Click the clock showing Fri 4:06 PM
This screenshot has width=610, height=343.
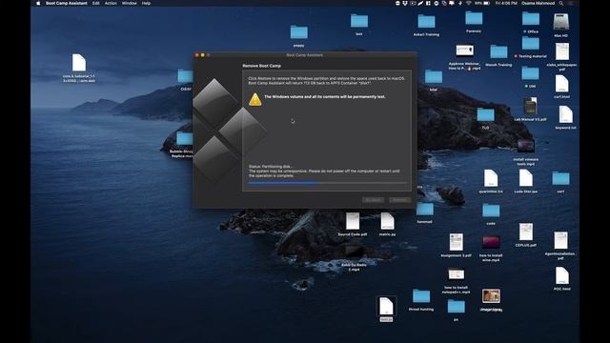coord(506,3)
